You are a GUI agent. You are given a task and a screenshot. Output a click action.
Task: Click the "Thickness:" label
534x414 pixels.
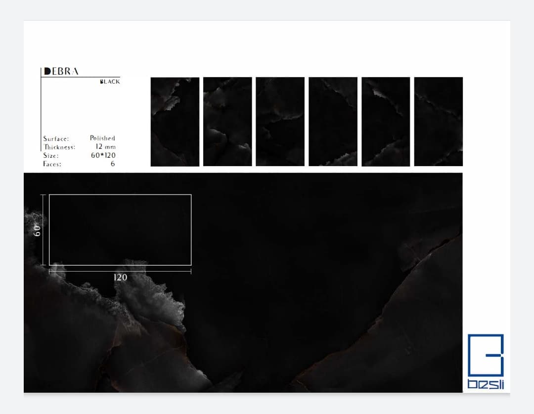(60, 147)
